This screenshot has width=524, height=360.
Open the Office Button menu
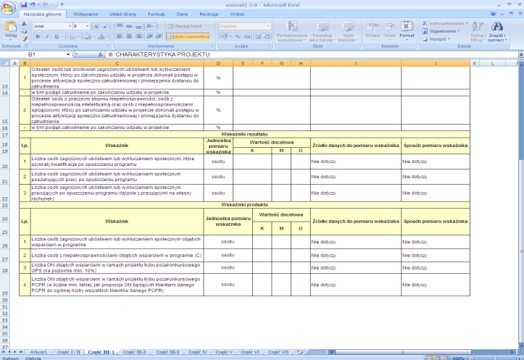[x=7, y=8]
